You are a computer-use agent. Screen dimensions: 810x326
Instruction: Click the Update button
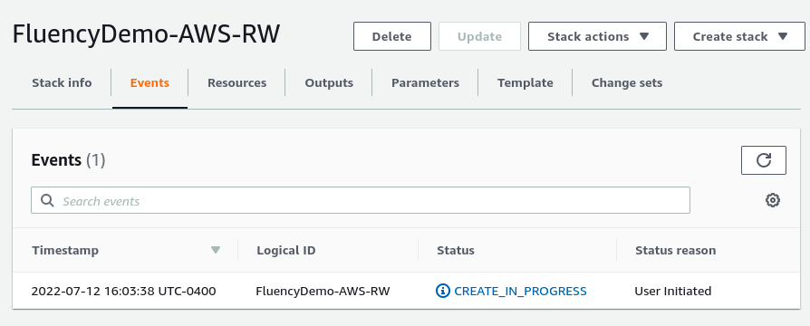tap(479, 36)
